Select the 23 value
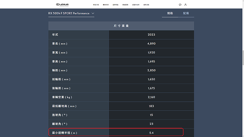This screenshot has height=137, width=244. pyautogui.click(x=151, y=124)
